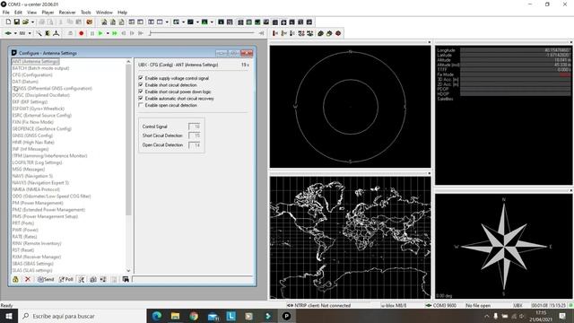This screenshot has height=323, width=574.
Task: Click the Save file icon
Action: (16, 22)
